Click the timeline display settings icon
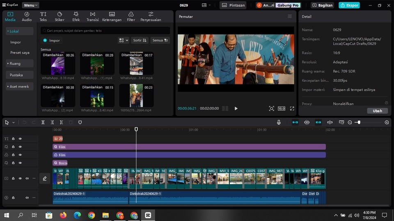The height and width of the screenshot is (221, 394). 341,122
